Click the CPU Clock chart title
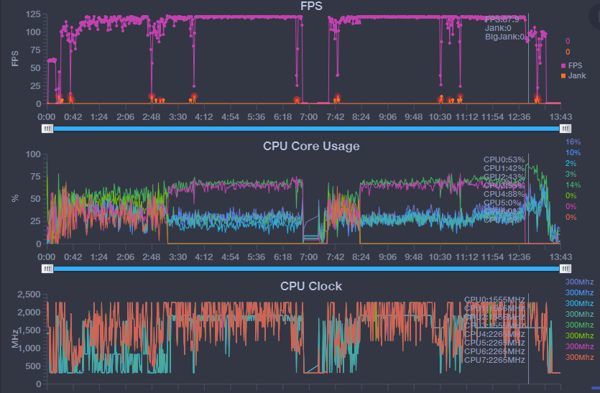The width and height of the screenshot is (600, 393). click(x=311, y=286)
